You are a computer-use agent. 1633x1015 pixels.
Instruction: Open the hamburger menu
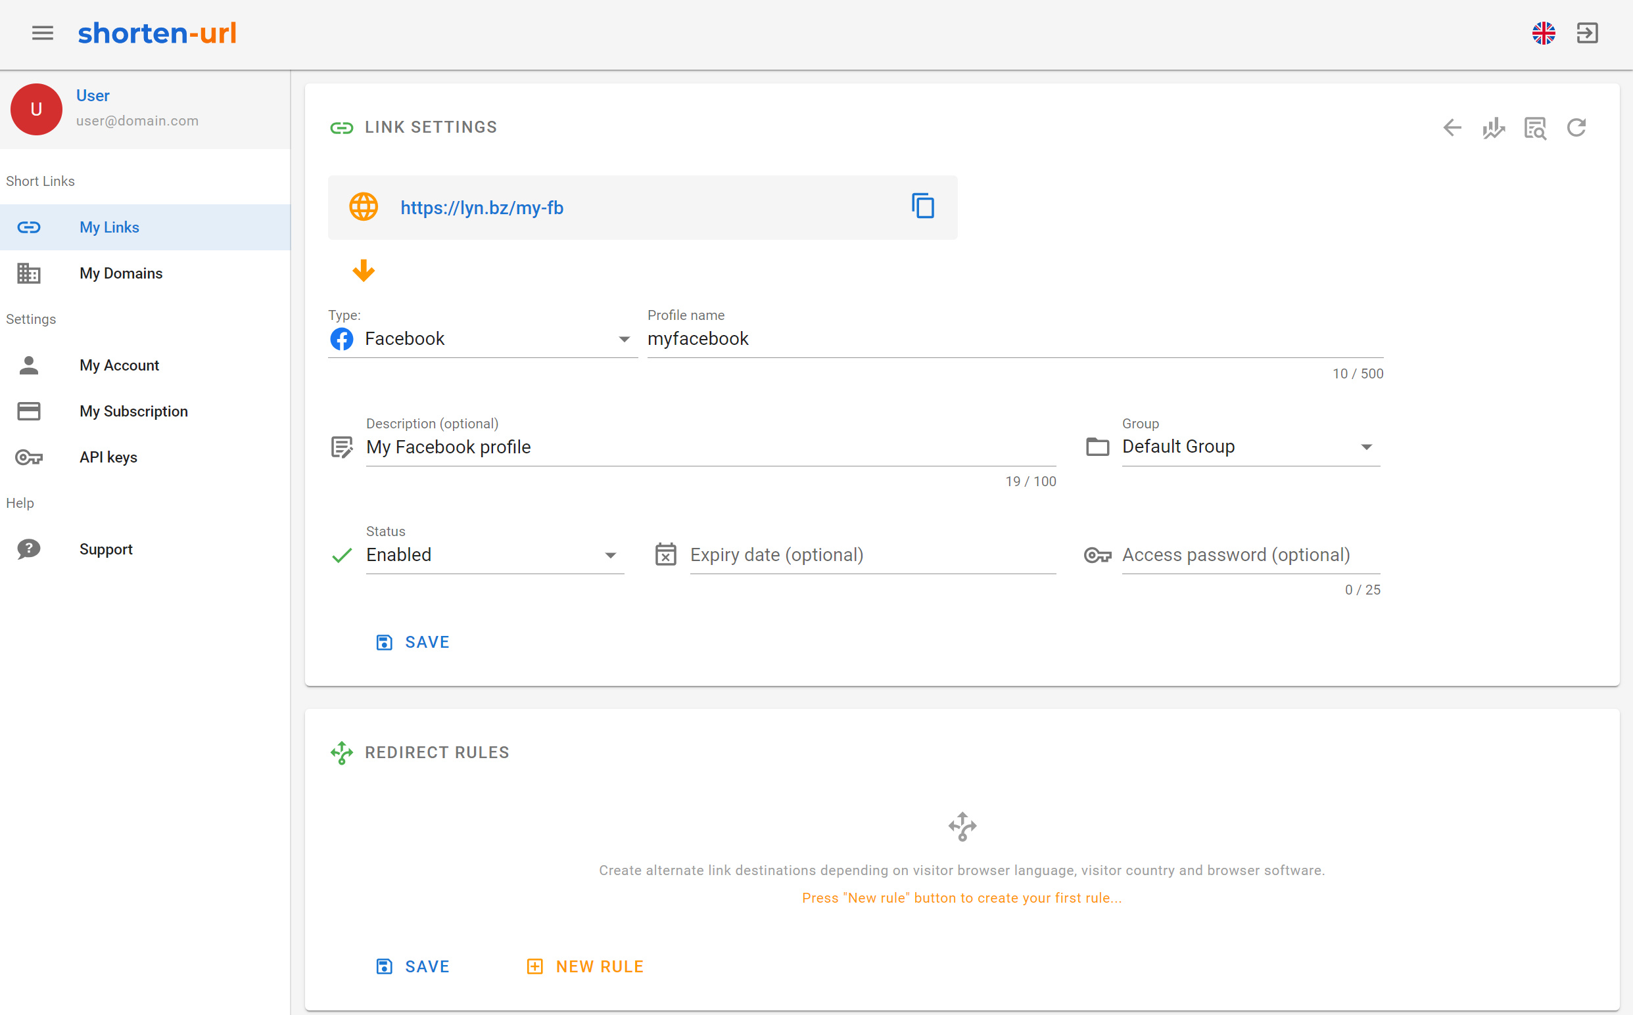[42, 33]
